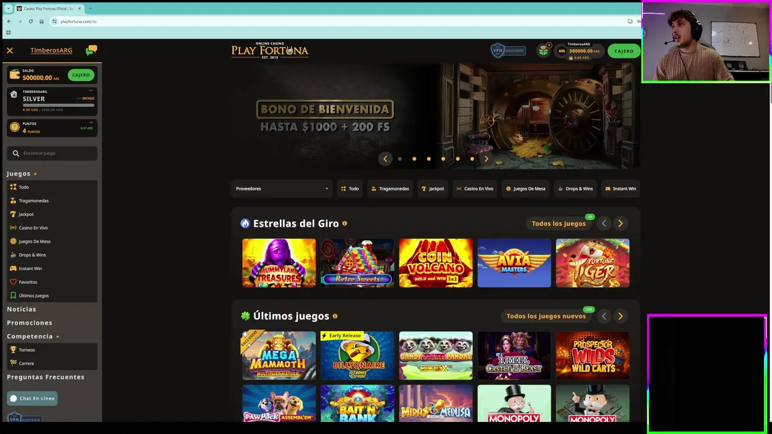Open the green gift box icon in the header
The width and height of the screenshot is (772, 434).
543,51
